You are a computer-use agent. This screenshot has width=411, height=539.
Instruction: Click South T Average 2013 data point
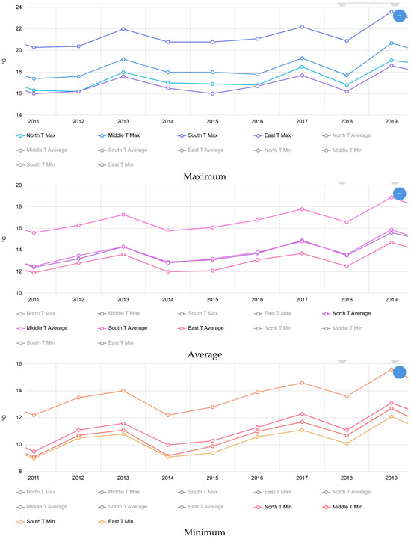coord(123,215)
